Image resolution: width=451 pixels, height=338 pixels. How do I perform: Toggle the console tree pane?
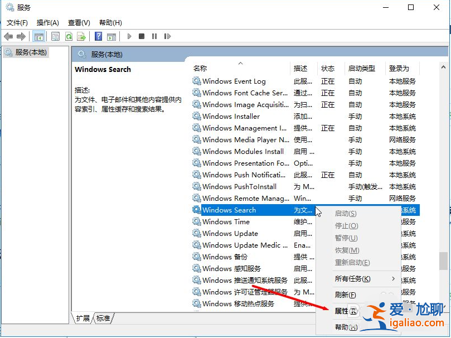pyautogui.click(x=38, y=36)
